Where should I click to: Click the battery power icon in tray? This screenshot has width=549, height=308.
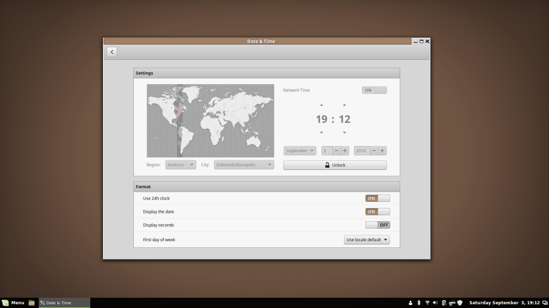[x=444, y=303]
